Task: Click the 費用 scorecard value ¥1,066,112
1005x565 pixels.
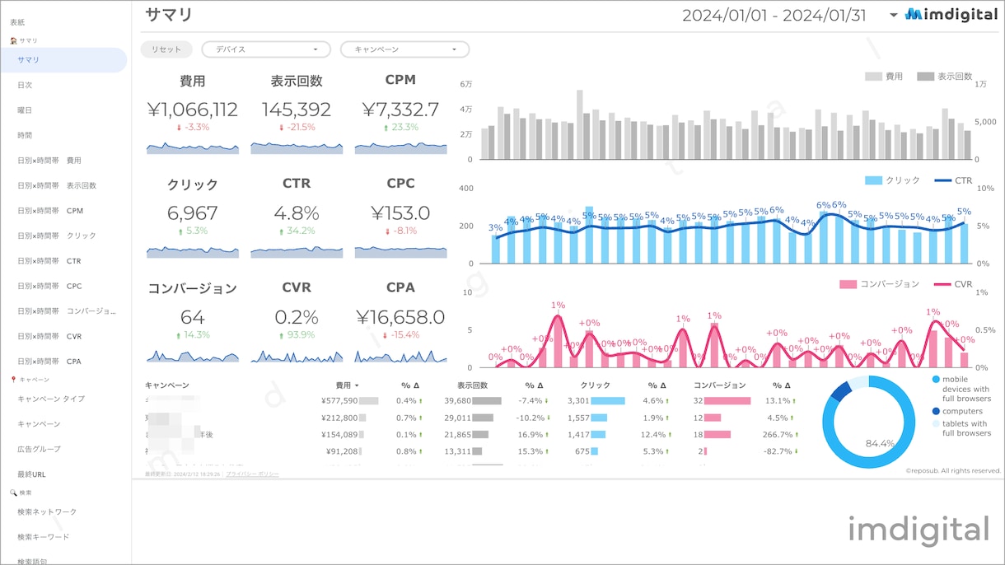Action: [x=193, y=110]
